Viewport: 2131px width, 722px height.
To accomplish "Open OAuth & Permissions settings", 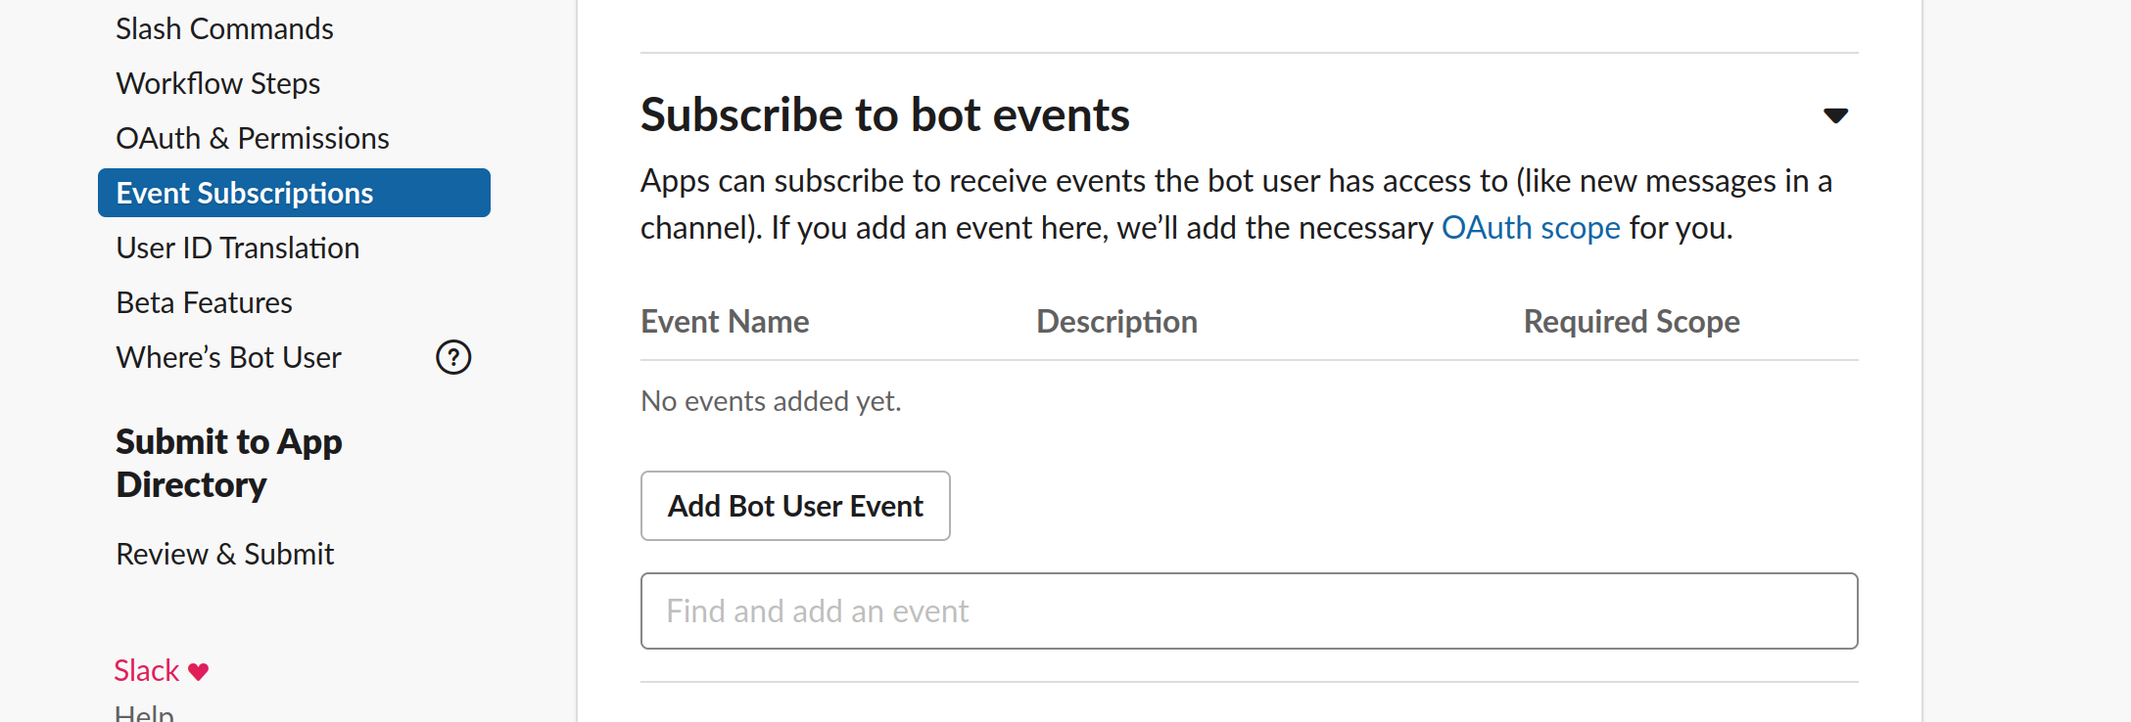I will [x=253, y=139].
